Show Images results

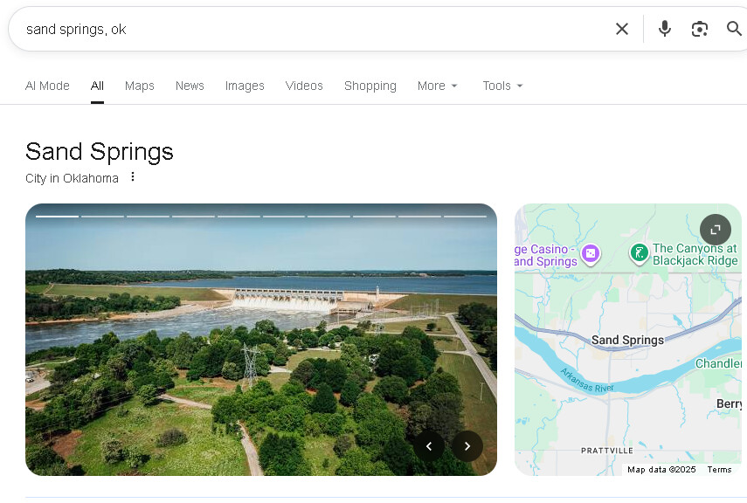(x=245, y=86)
